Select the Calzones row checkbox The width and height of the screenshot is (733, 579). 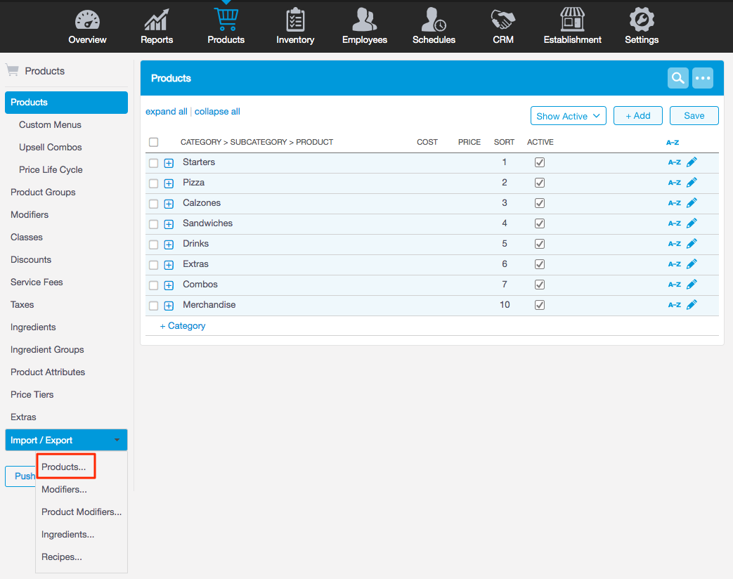154,204
